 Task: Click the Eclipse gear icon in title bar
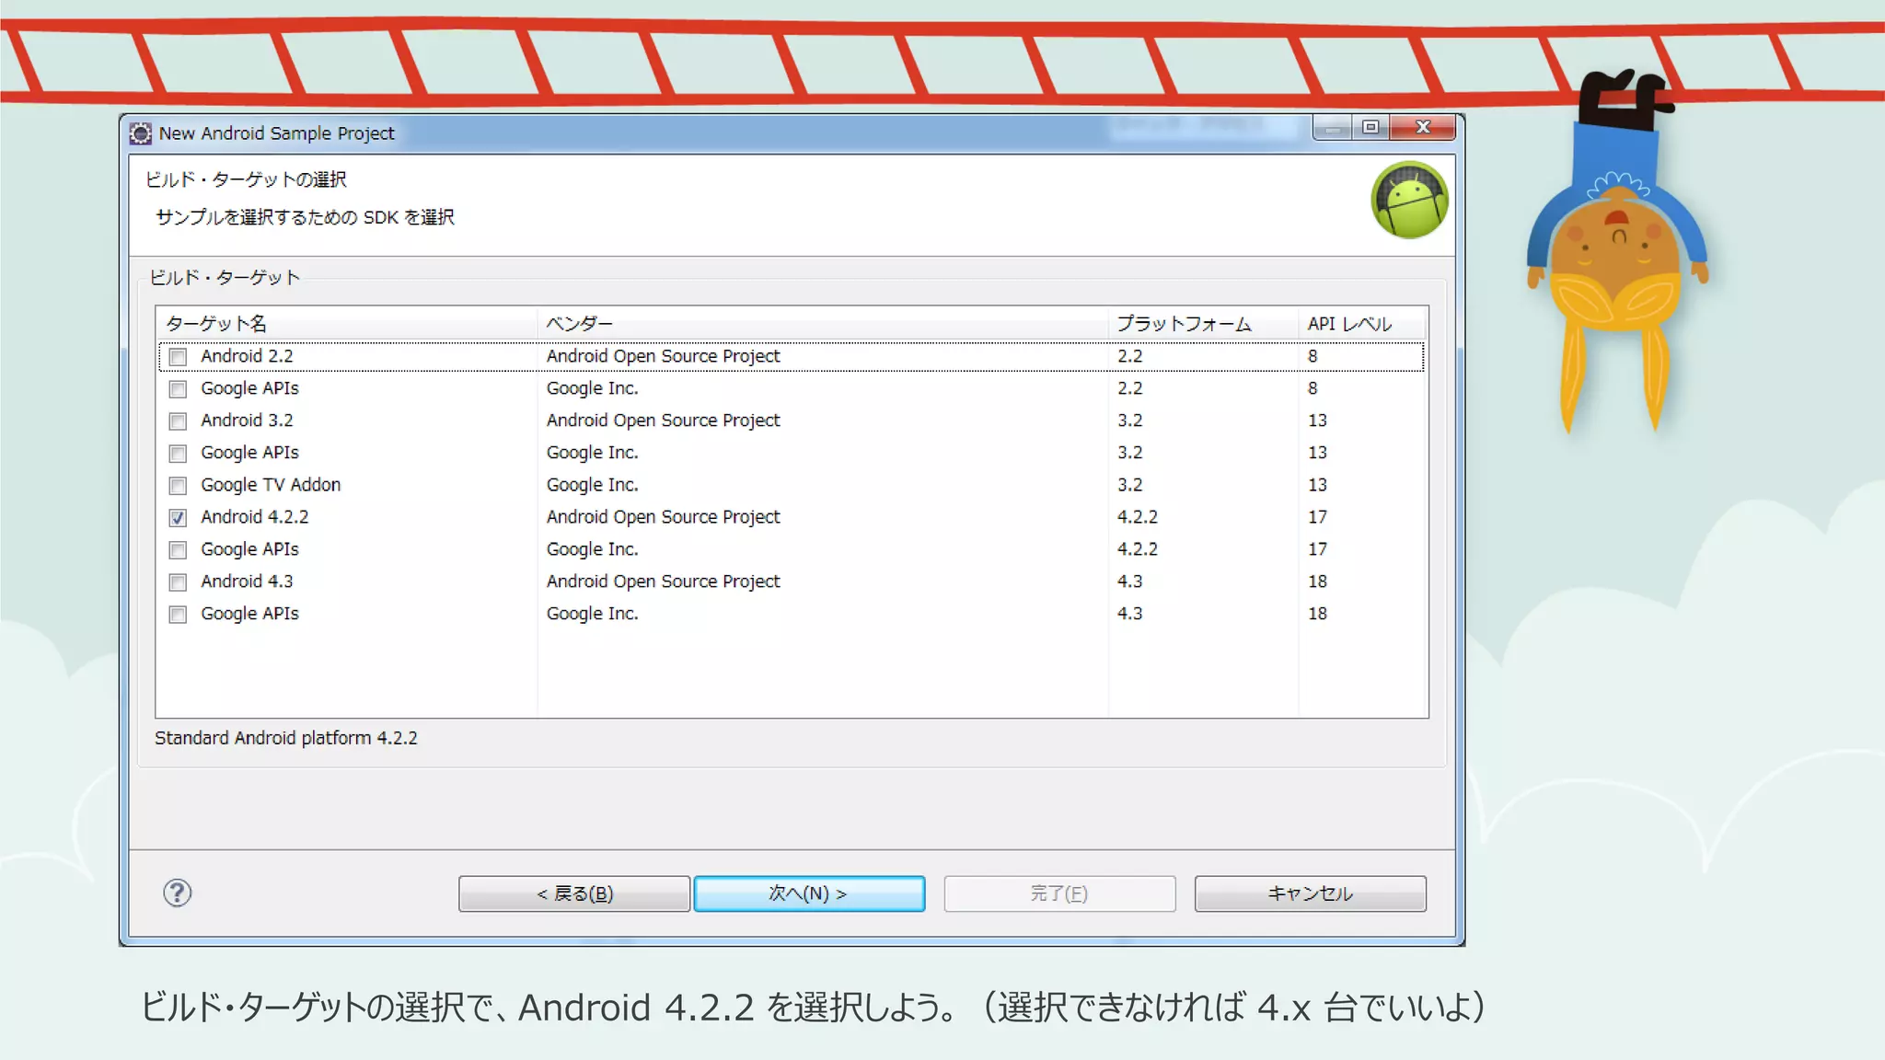click(x=140, y=133)
